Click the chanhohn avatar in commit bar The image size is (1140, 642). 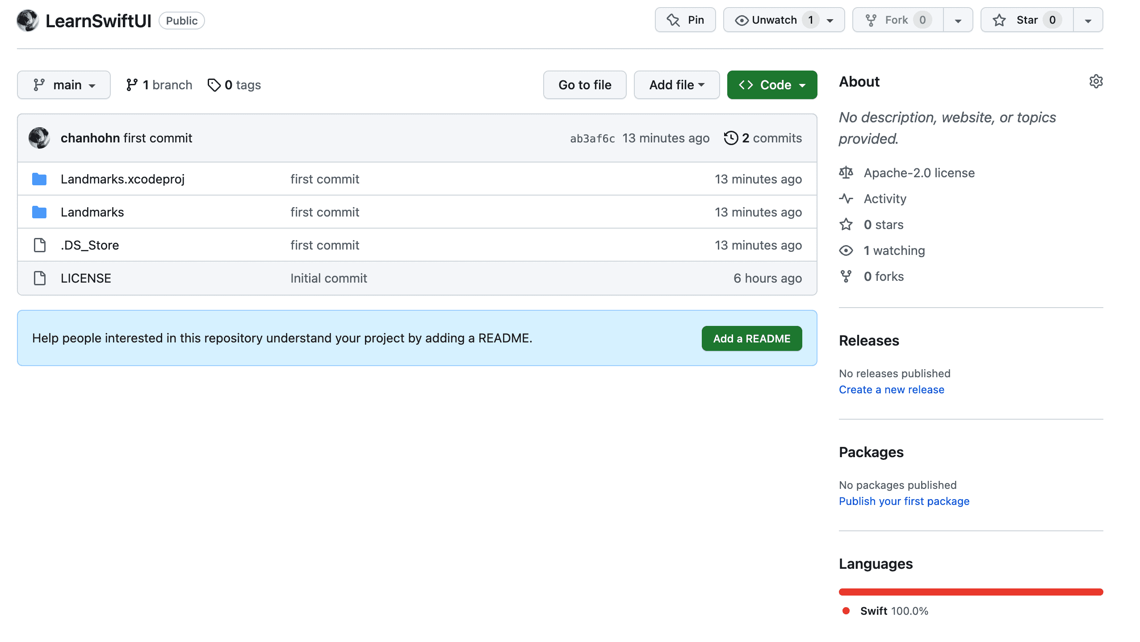click(x=39, y=138)
